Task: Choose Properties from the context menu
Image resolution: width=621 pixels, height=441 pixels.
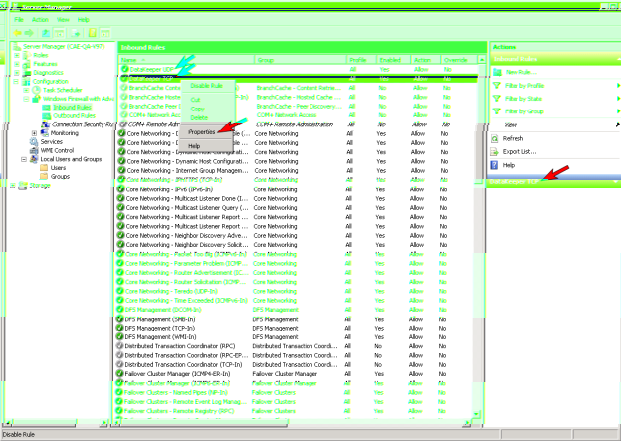Action: click(203, 131)
